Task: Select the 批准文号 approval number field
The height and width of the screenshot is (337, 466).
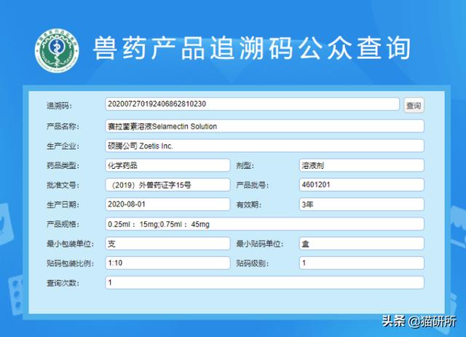Action: (167, 185)
